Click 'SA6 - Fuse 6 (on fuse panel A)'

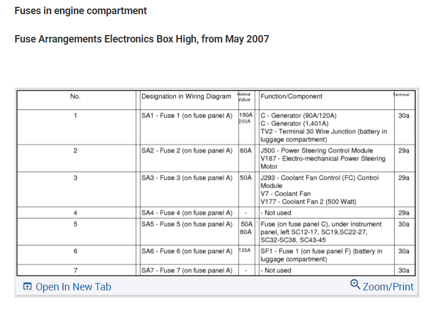click(x=187, y=251)
